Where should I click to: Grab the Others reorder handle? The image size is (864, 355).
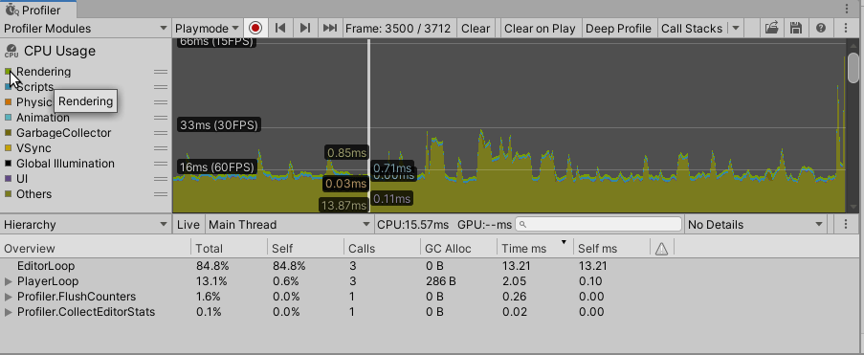(x=161, y=194)
